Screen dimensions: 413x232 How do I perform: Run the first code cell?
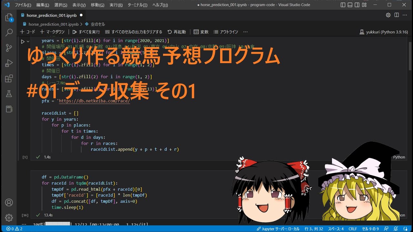pos(23,42)
